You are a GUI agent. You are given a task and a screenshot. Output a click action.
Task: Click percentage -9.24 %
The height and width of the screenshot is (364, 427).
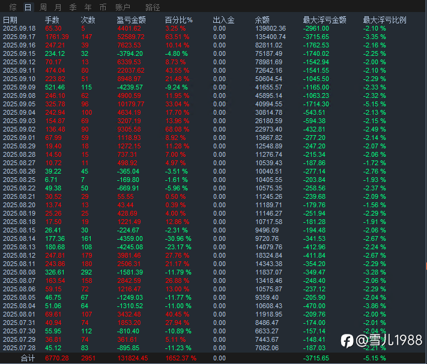[x=176, y=88]
